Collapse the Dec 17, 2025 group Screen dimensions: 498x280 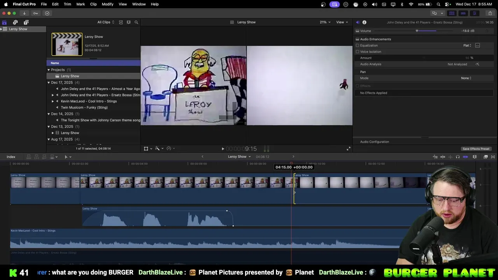[49, 82]
